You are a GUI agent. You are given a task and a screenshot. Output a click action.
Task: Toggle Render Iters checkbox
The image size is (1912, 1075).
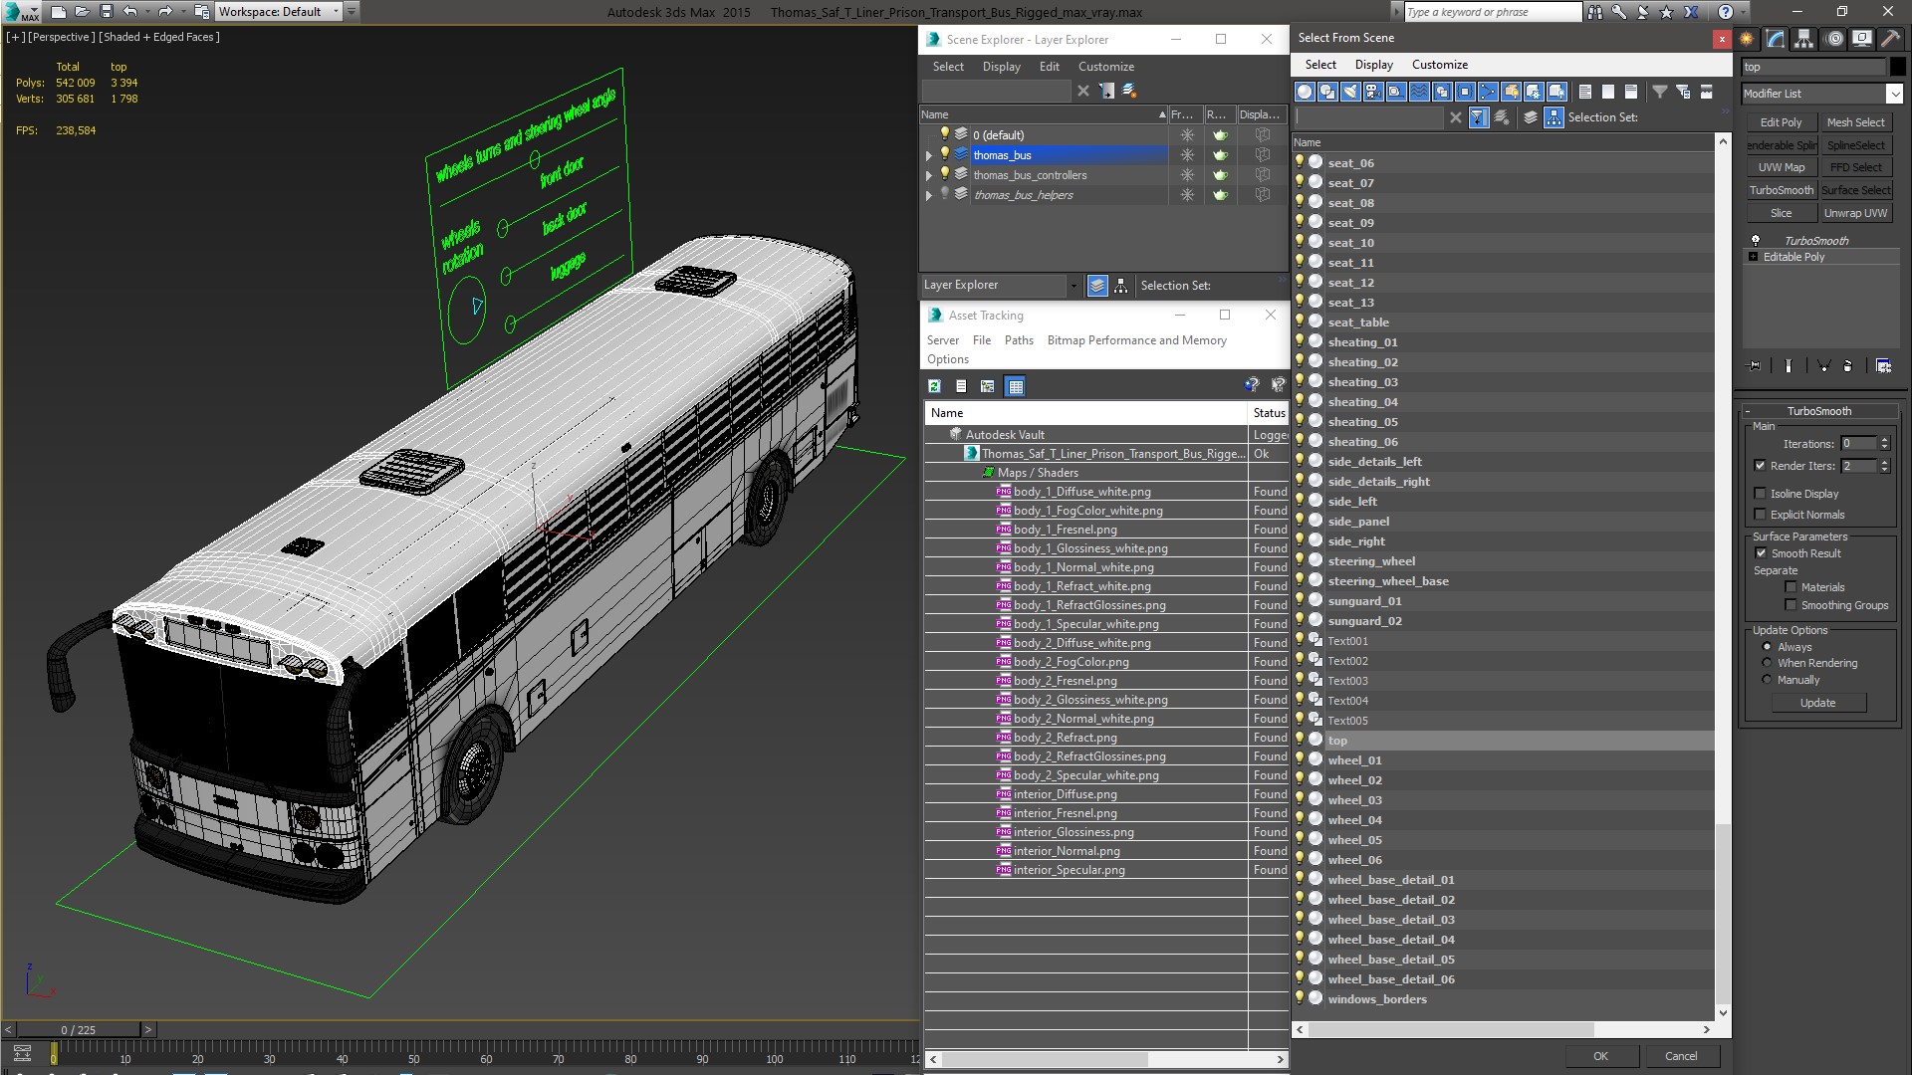pyautogui.click(x=1760, y=466)
